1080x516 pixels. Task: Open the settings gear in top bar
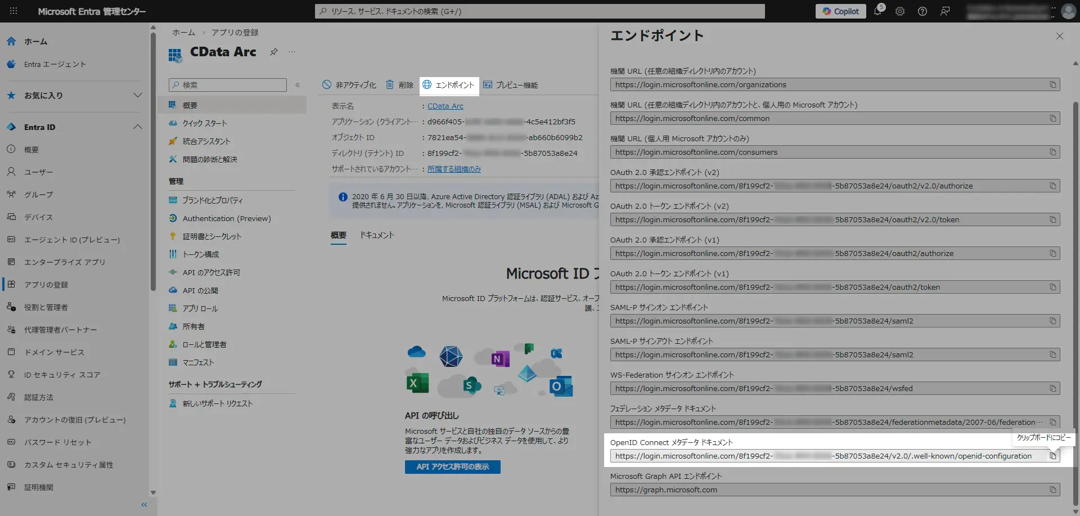[x=900, y=11]
